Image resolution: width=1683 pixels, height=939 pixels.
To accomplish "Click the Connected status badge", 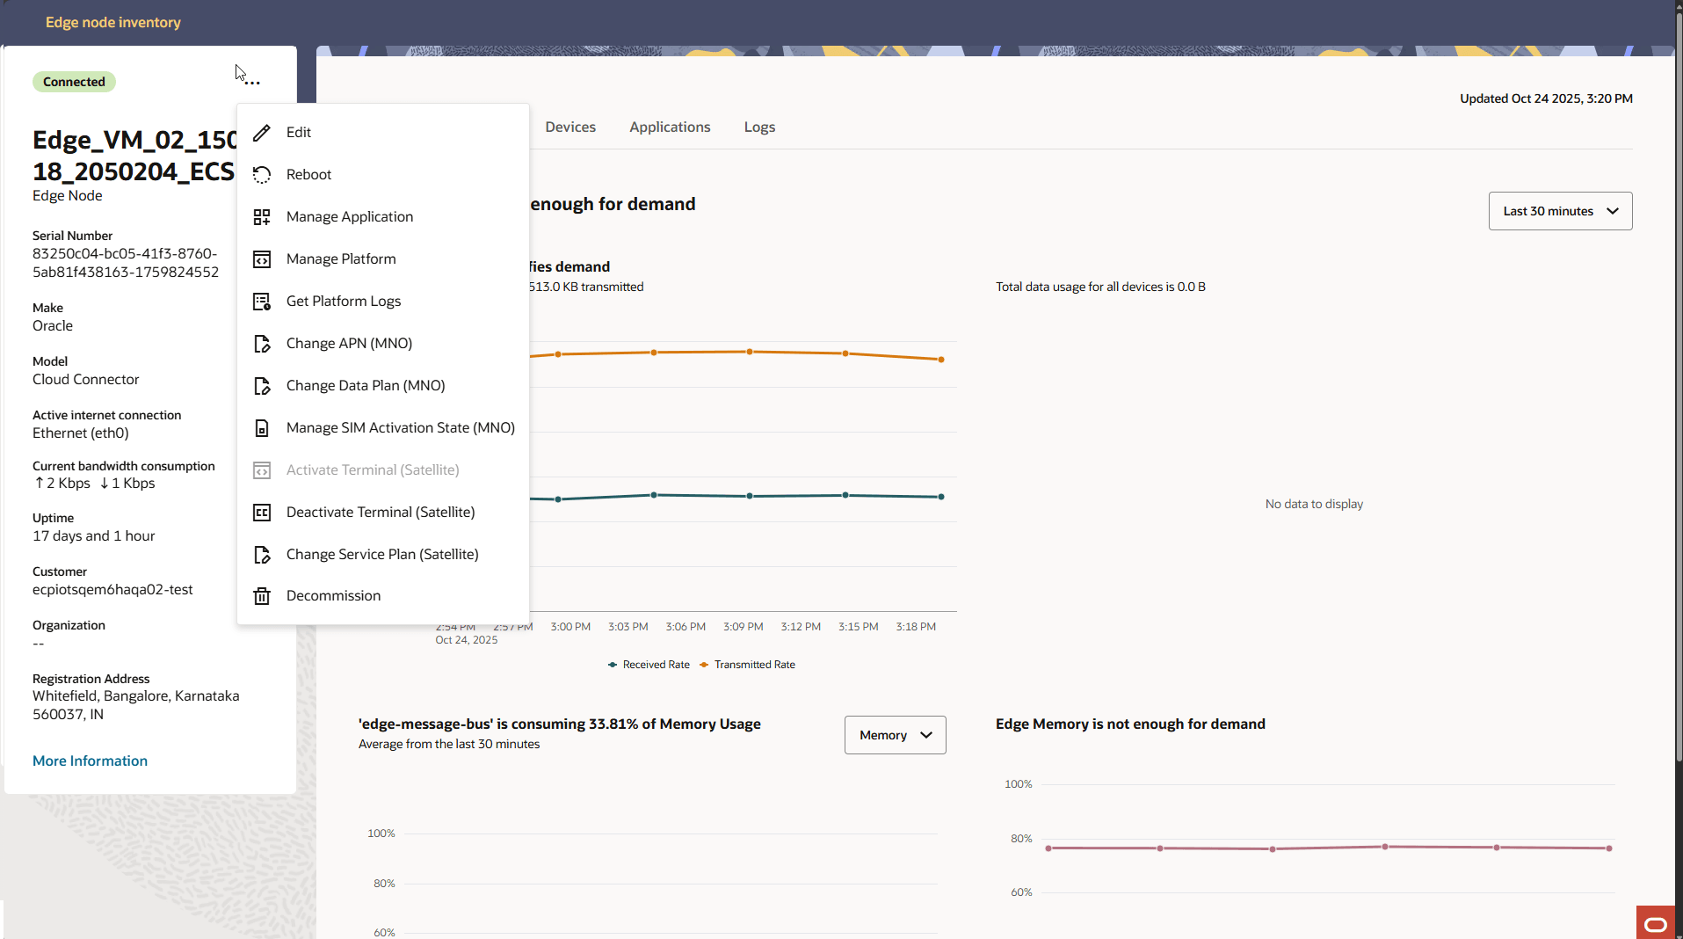I will (74, 81).
